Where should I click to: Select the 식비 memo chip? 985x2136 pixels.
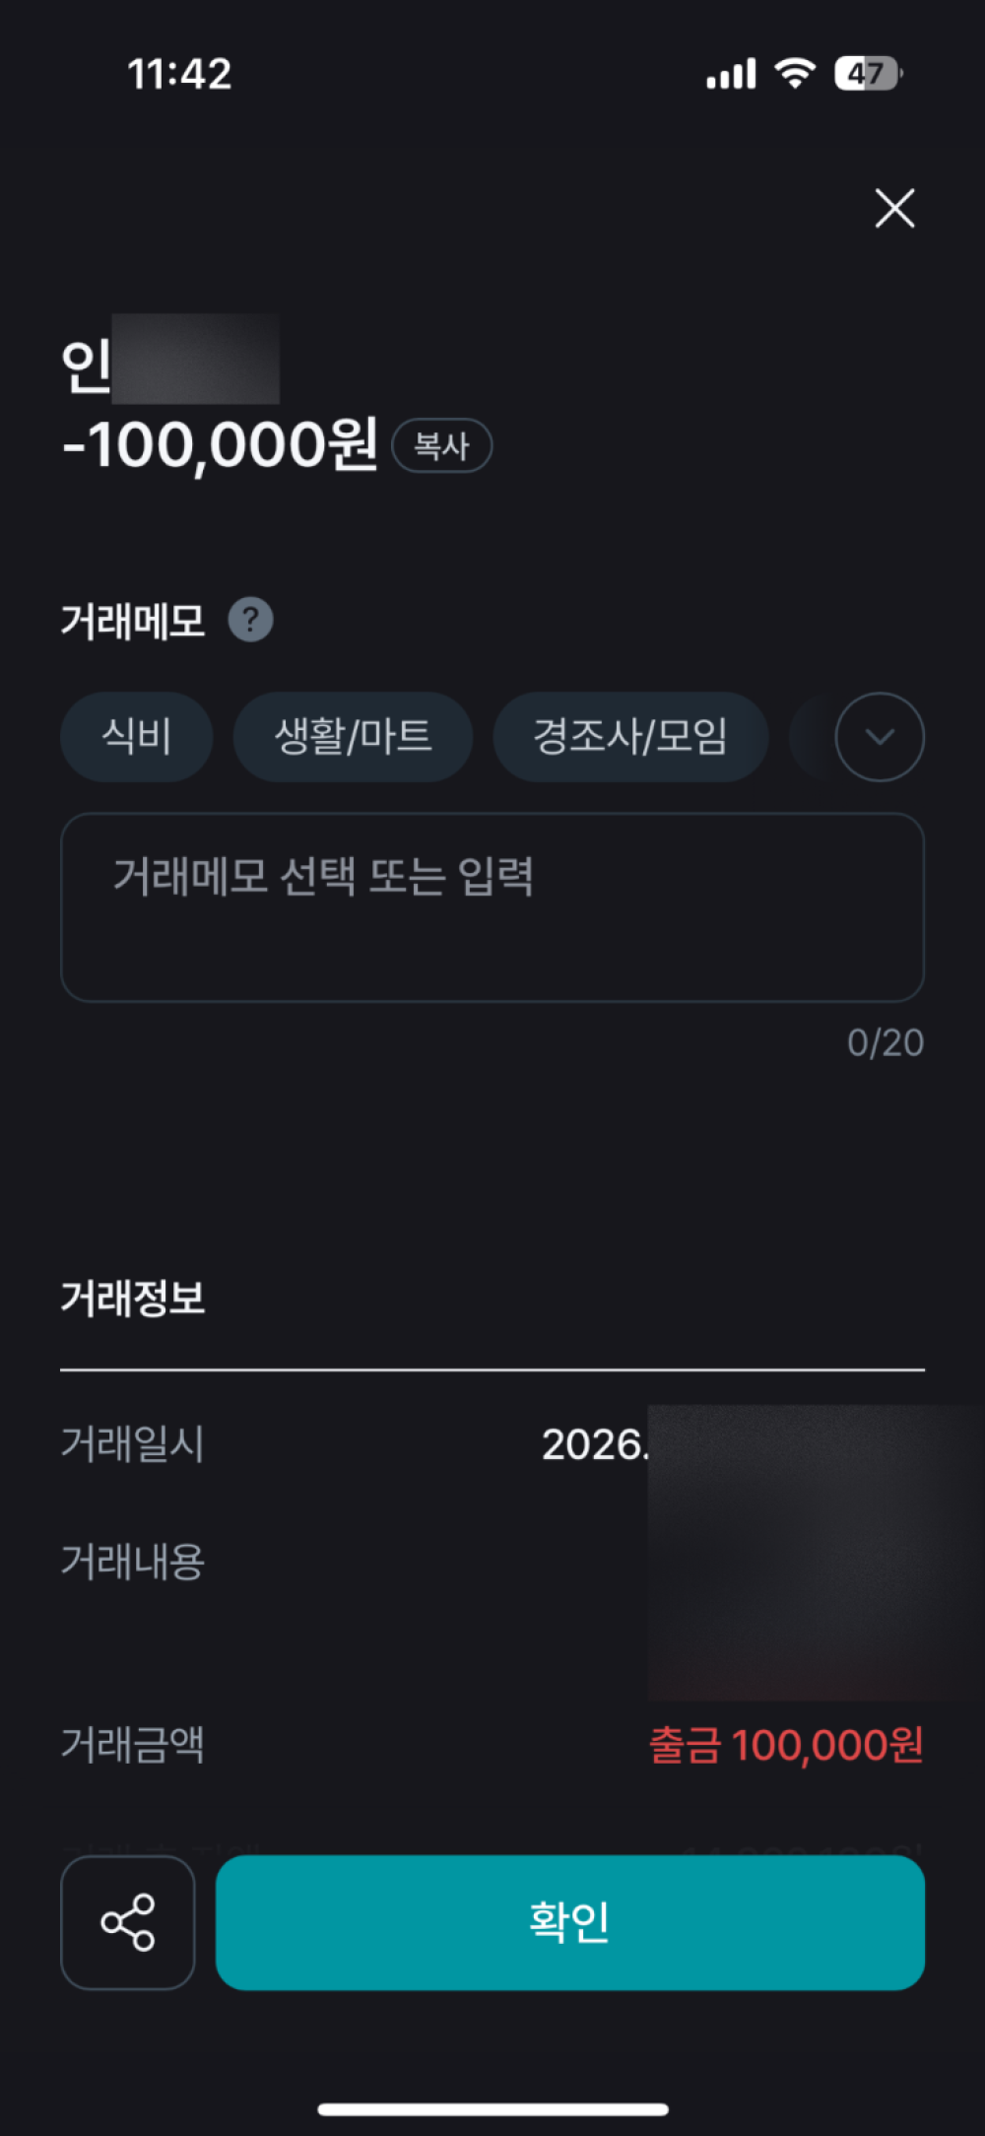(x=137, y=737)
